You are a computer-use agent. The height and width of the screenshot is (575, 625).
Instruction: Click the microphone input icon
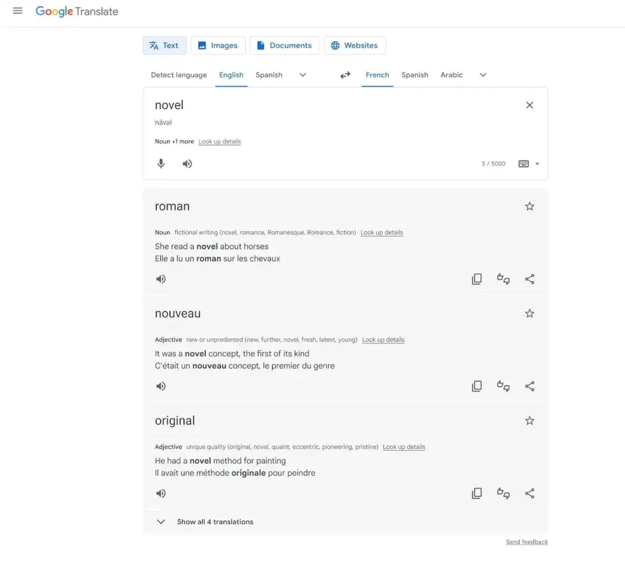tap(161, 163)
